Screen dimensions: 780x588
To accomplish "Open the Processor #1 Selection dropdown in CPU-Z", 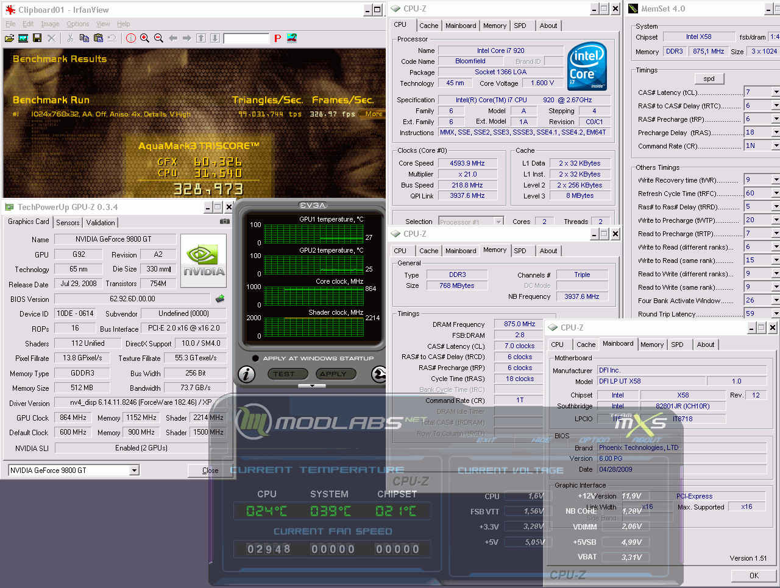I will [x=498, y=222].
